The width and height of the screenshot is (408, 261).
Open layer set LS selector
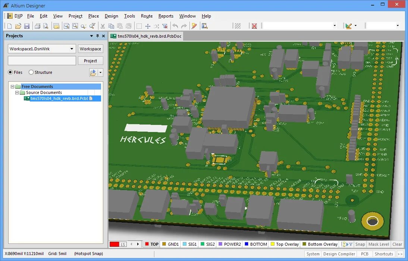pos(123,244)
